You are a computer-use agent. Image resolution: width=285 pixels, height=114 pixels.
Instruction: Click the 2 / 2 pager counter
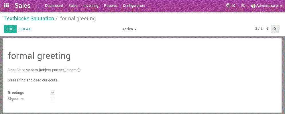click(x=259, y=29)
